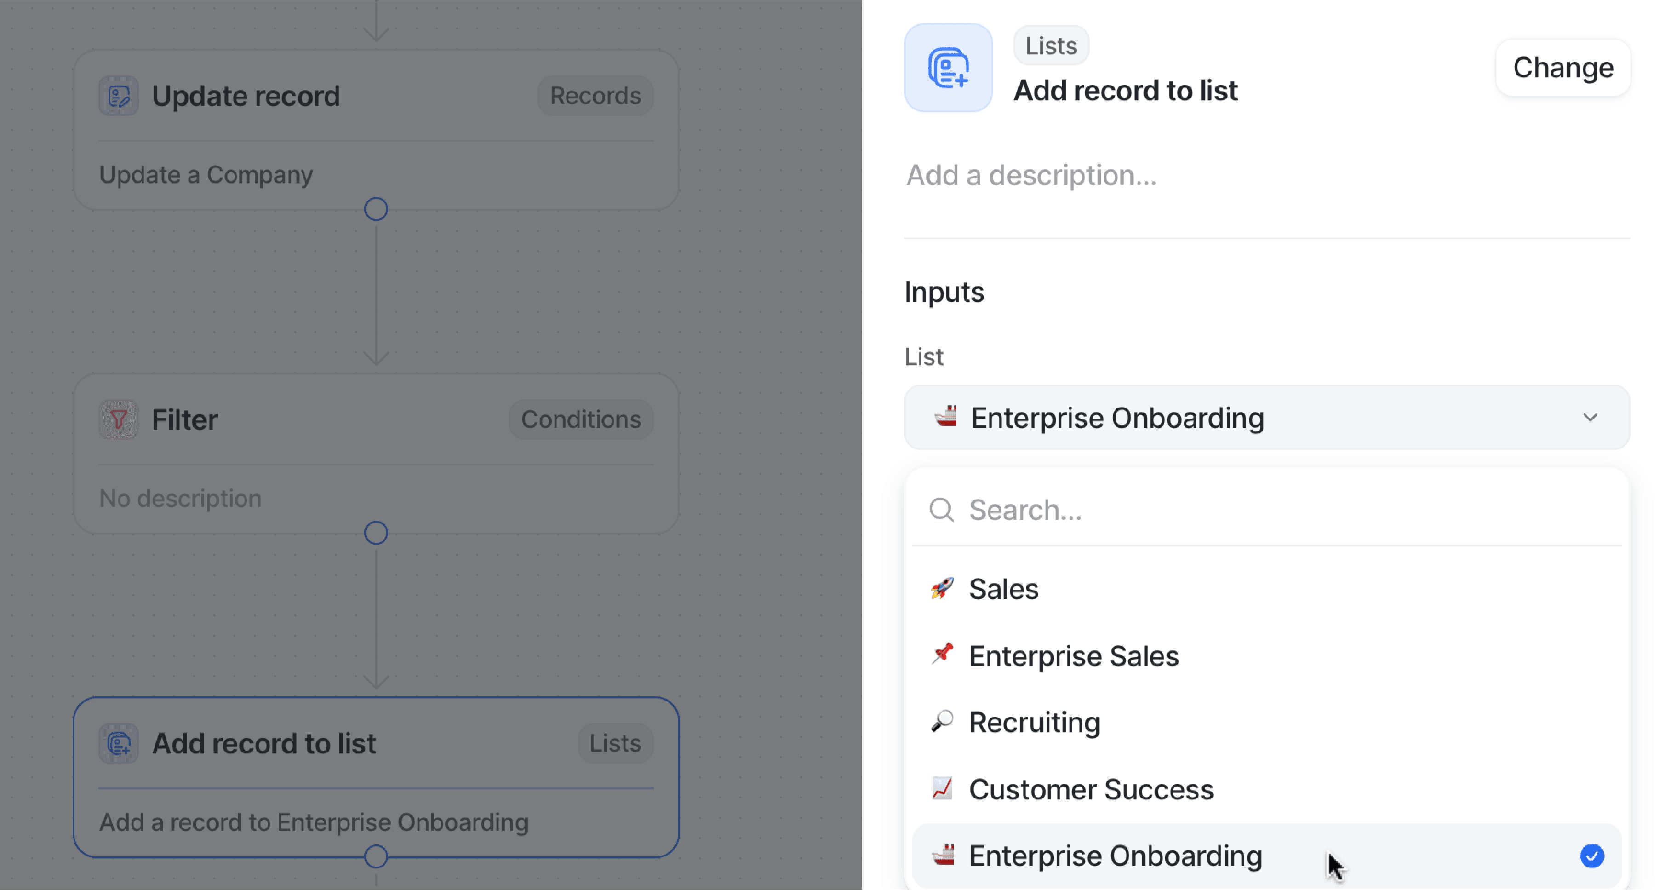Image resolution: width=1671 pixels, height=890 pixels.
Task: Select the Sales list option
Action: coord(1267,588)
